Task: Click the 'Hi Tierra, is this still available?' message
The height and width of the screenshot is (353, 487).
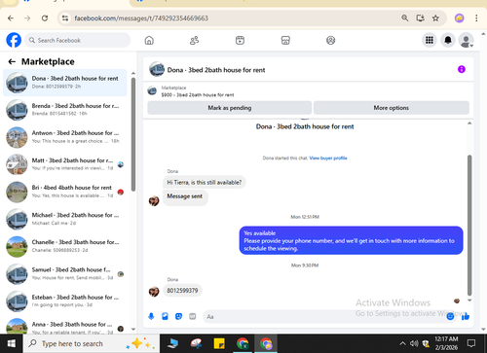Action: (205, 183)
